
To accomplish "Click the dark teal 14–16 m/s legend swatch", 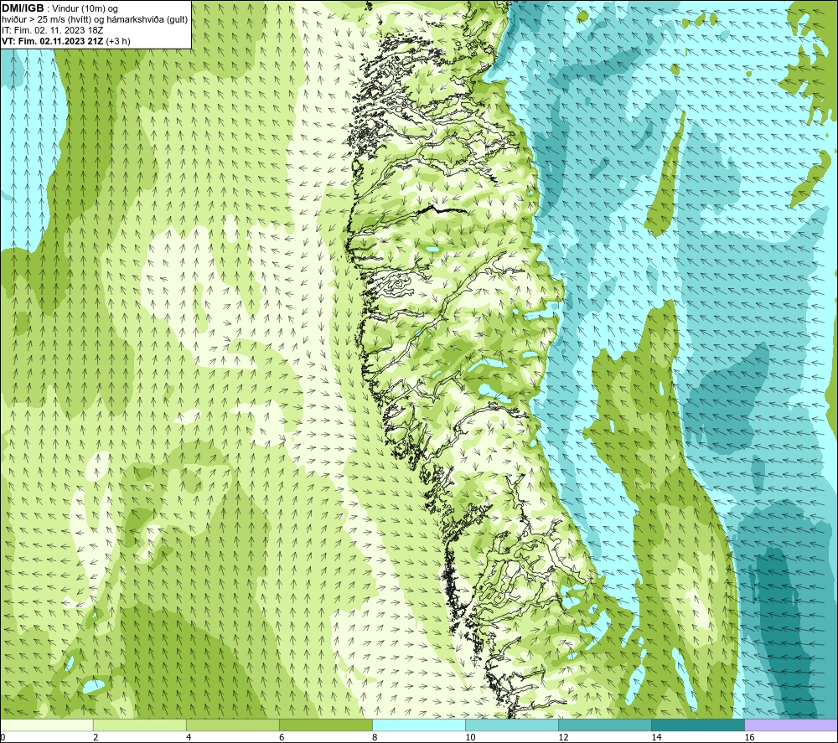I will coord(697,725).
